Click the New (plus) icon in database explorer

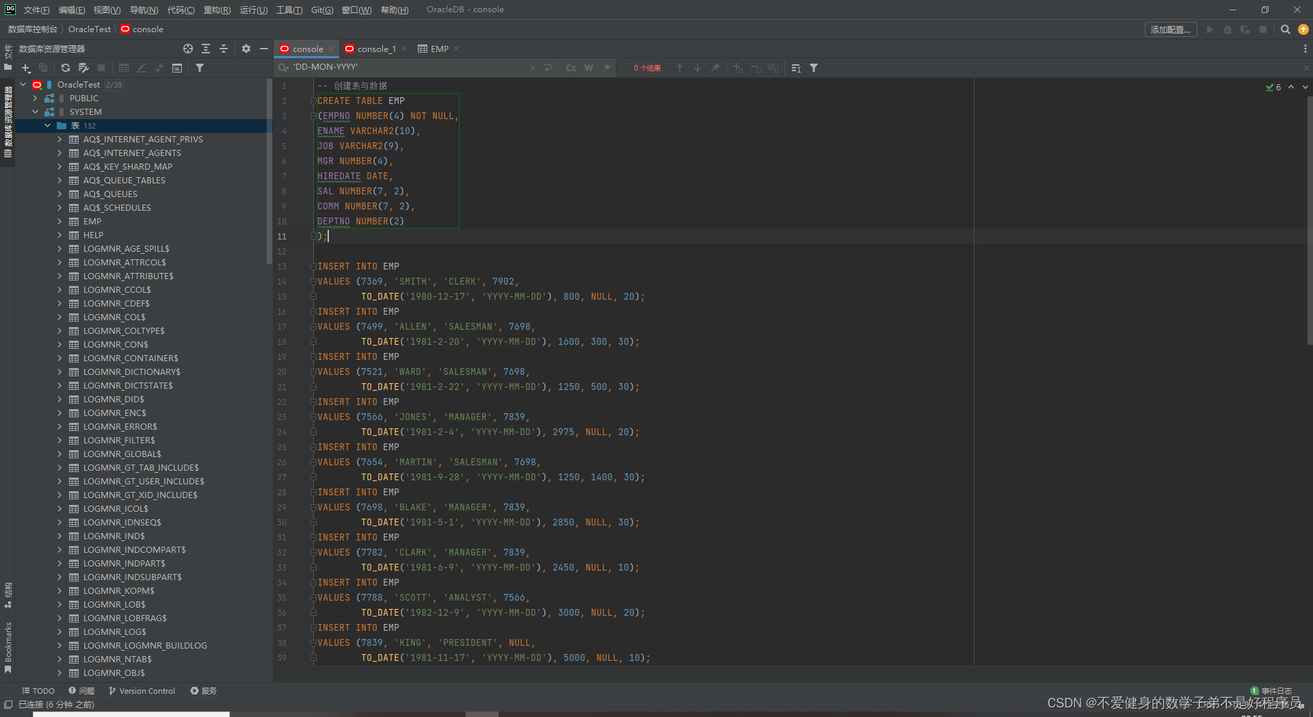tap(26, 68)
